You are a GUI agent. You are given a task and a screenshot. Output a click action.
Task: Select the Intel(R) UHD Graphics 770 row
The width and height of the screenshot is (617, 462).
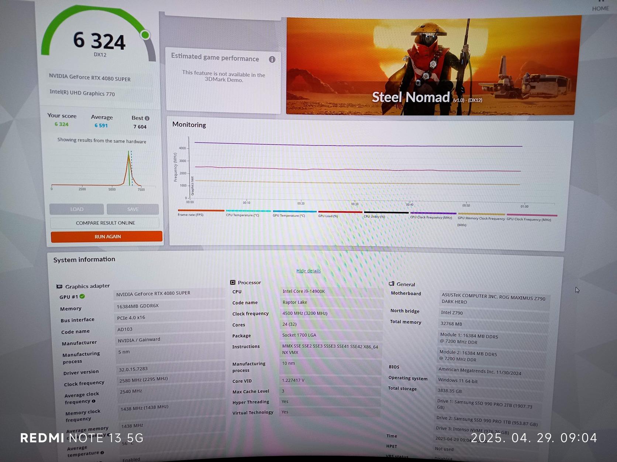pos(100,93)
